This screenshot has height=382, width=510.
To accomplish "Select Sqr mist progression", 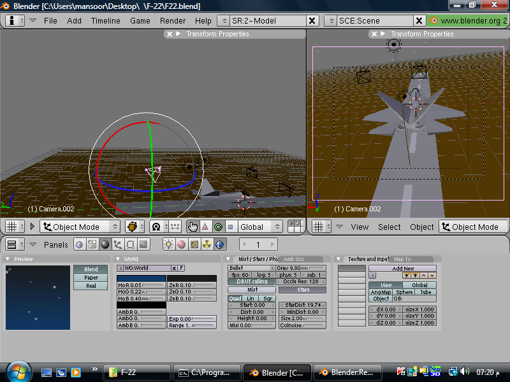I will 267,299.
